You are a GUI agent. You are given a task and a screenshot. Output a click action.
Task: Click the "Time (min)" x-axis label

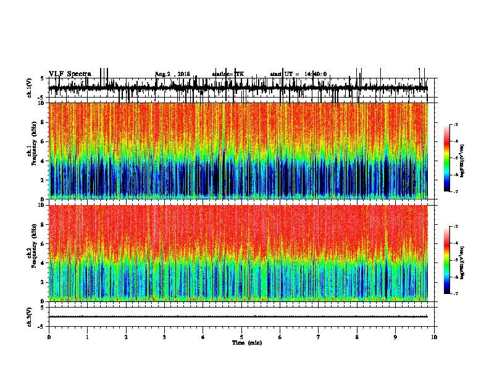coord(247,343)
